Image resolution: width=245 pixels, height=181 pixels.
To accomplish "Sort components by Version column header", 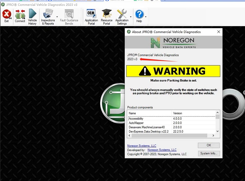I will coord(194,113).
